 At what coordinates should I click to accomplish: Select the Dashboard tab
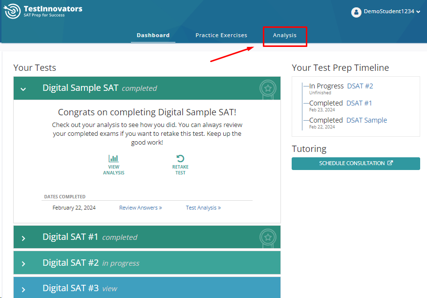[x=153, y=35]
